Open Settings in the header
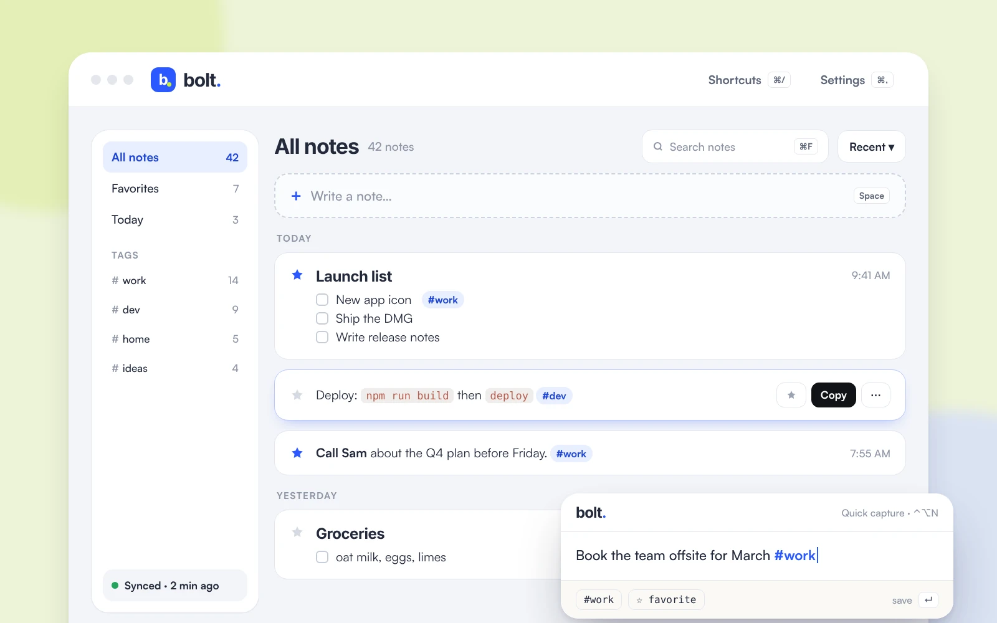Screen dimensions: 997x623 [856, 80]
